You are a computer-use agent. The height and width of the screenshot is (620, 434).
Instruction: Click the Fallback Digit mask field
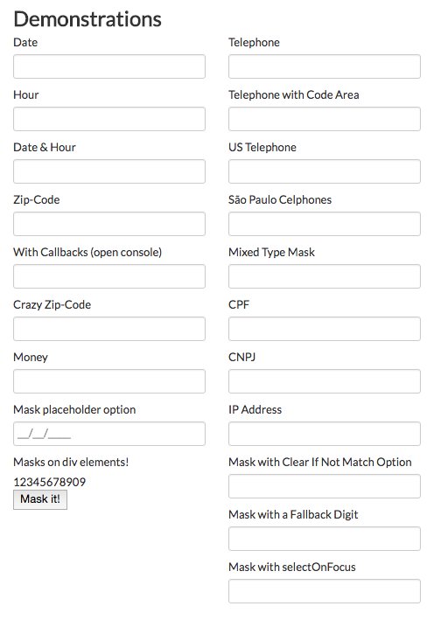point(325,539)
